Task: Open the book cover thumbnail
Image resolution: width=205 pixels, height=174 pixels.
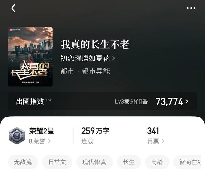Action: pyautogui.click(x=30, y=57)
